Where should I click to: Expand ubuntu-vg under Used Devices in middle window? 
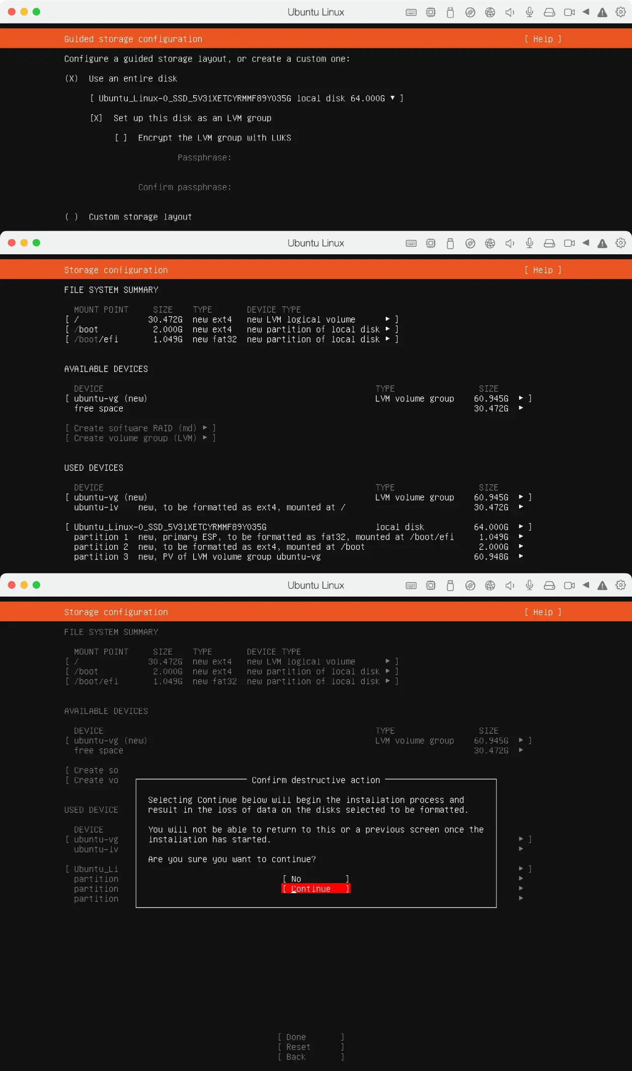pyautogui.click(x=298, y=497)
